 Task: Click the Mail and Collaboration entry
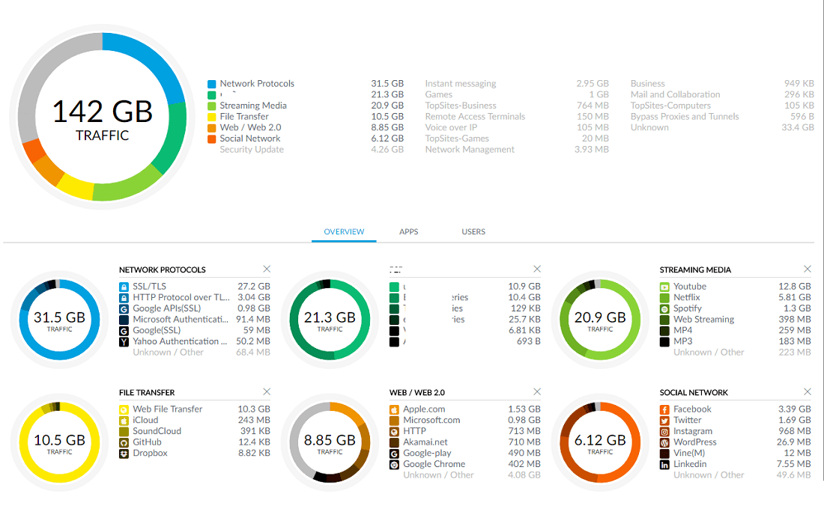tap(675, 94)
